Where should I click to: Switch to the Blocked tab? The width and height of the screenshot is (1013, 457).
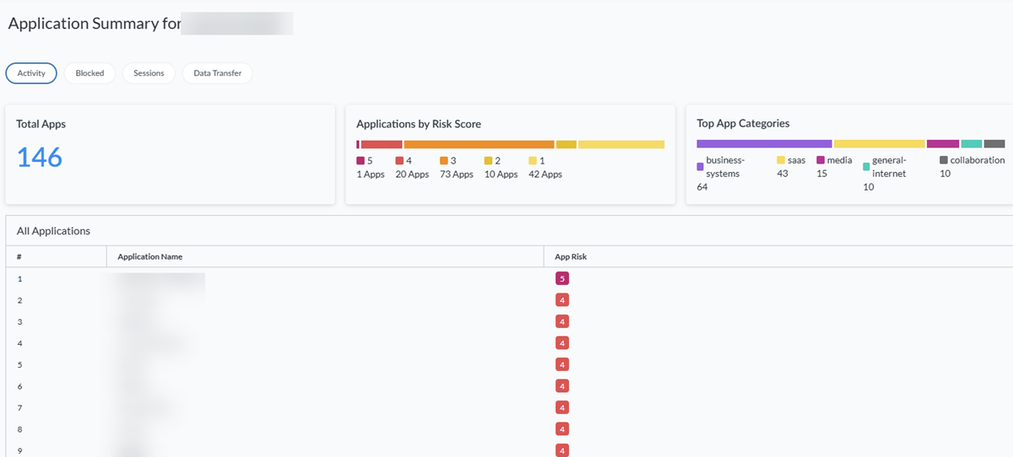click(x=89, y=73)
